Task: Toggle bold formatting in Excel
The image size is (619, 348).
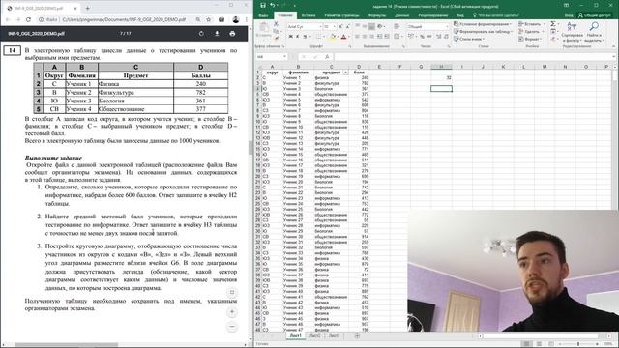Action: tap(290, 37)
